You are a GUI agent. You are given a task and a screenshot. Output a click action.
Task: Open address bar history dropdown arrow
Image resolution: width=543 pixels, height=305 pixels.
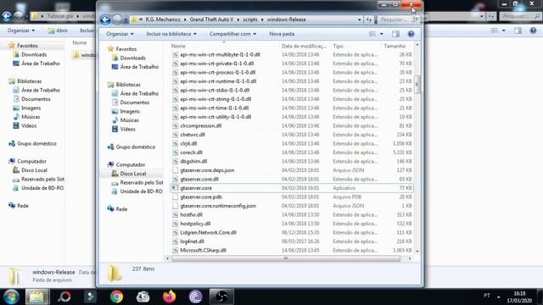(359, 19)
